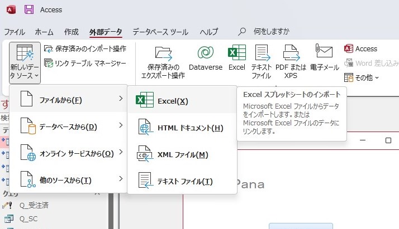Click the blank page icon for ファイルから
Image resolution: width=399 pixels, height=229 pixels.
26,99
